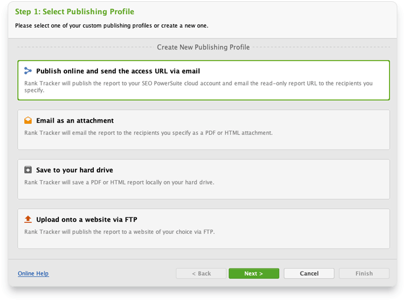Click the "Create New Publishing Profile" section label
405x301 pixels.
(x=203, y=47)
